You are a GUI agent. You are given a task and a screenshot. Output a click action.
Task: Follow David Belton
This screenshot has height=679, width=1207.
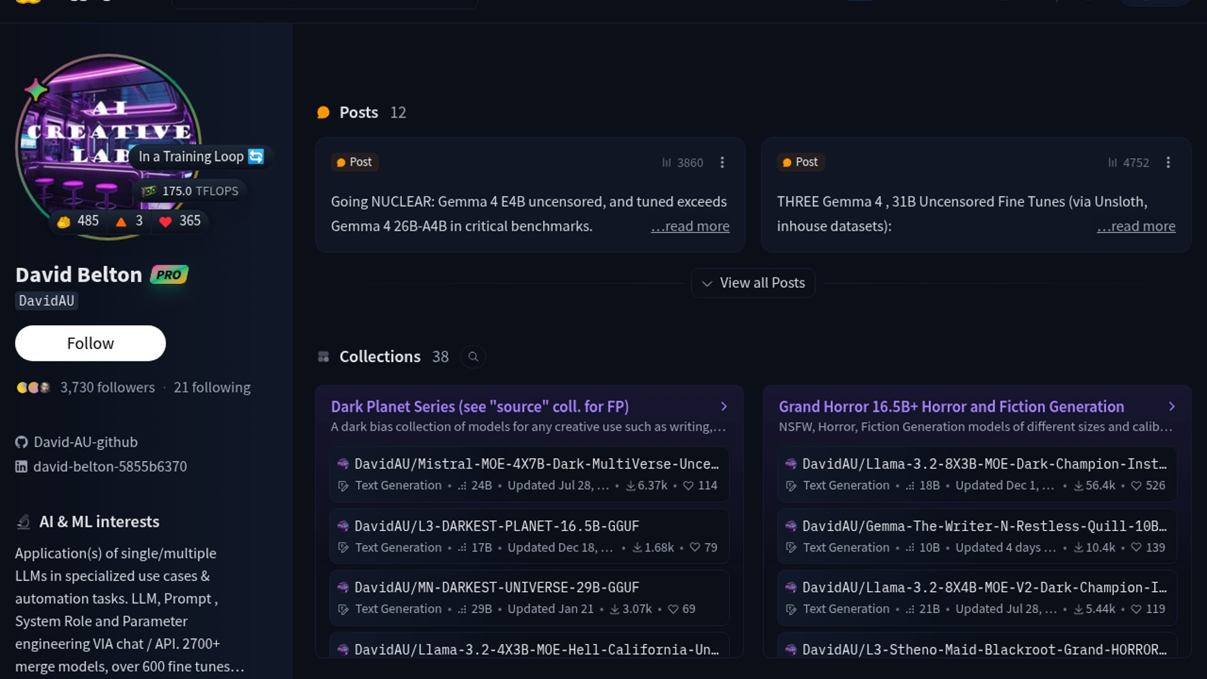[x=91, y=343]
